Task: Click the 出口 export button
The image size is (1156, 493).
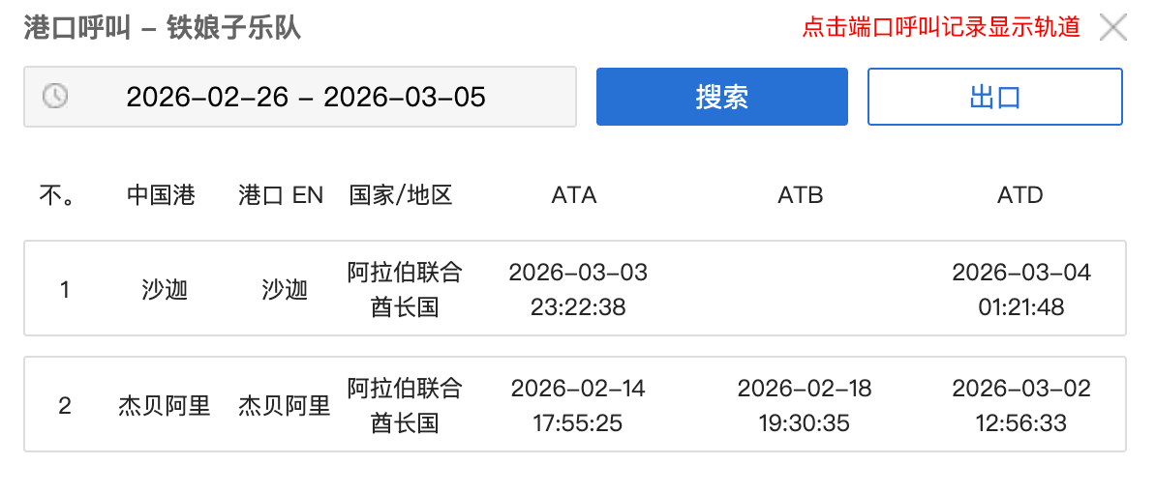Action: [x=994, y=97]
